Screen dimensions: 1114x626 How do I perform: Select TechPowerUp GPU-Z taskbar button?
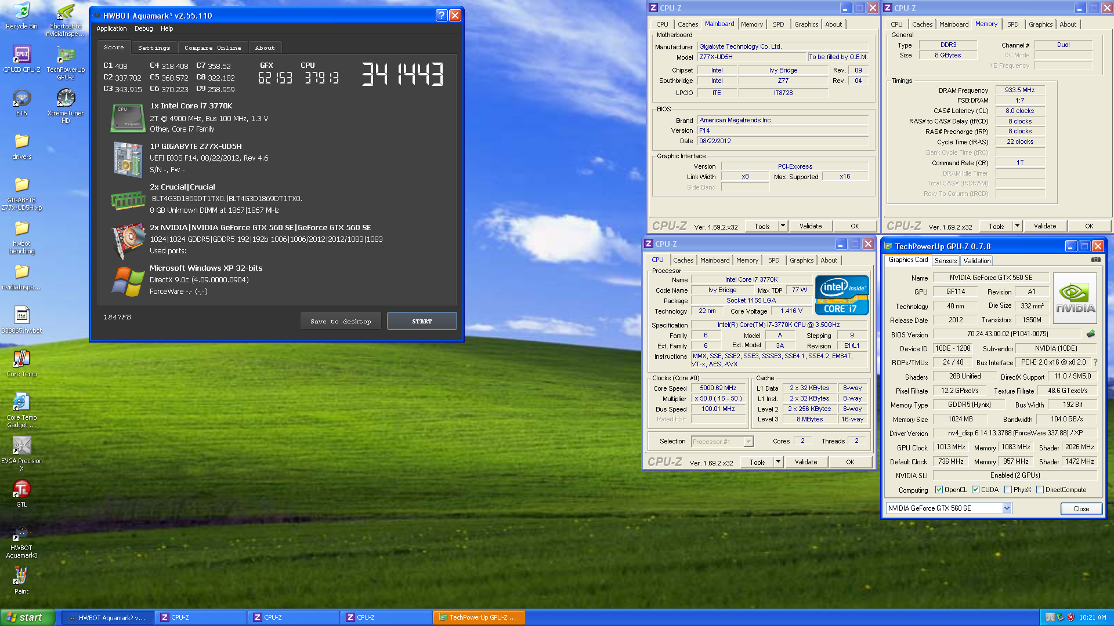pyautogui.click(x=479, y=617)
